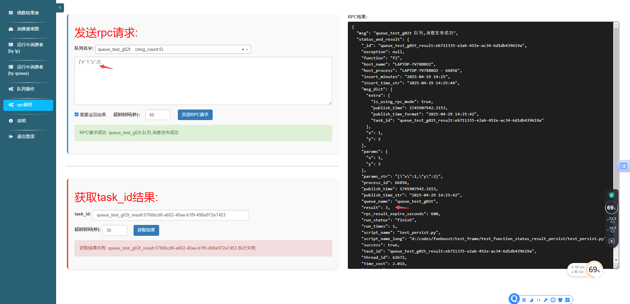Collapse the sidebar with the chevron toggle
Viewport: 630px width, 304px height.
60,8
